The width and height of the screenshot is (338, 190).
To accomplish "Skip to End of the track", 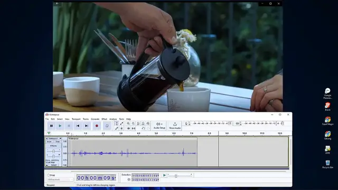I will click(x=87, y=126).
